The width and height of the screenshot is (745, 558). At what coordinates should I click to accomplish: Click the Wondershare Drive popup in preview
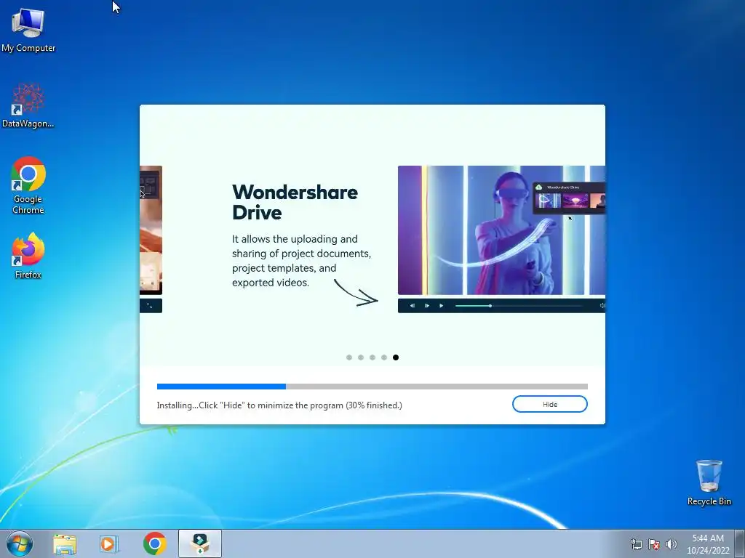tap(569, 198)
